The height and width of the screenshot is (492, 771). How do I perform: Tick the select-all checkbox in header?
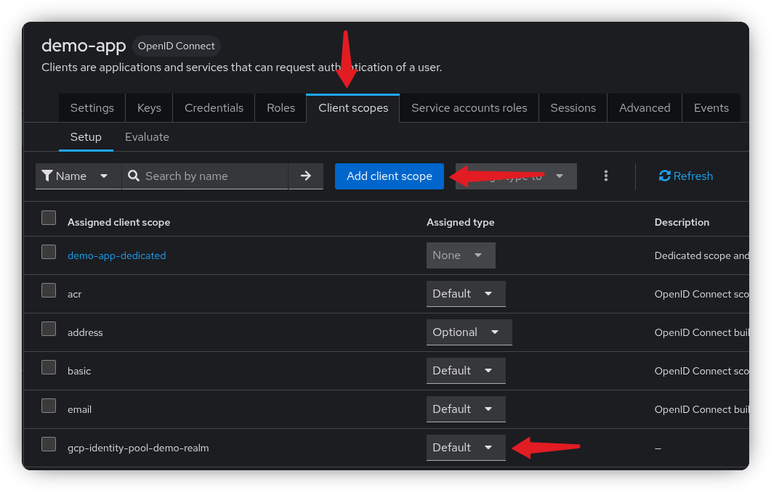pyautogui.click(x=49, y=218)
